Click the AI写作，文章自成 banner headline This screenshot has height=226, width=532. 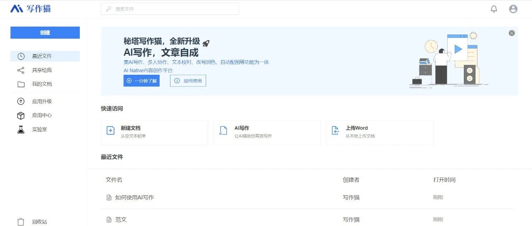(161, 52)
